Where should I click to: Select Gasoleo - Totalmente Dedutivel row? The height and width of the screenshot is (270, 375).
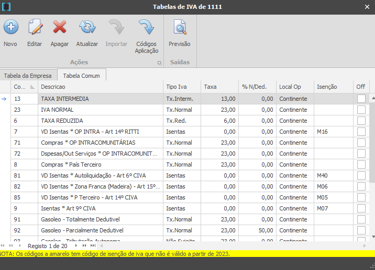(101, 219)
